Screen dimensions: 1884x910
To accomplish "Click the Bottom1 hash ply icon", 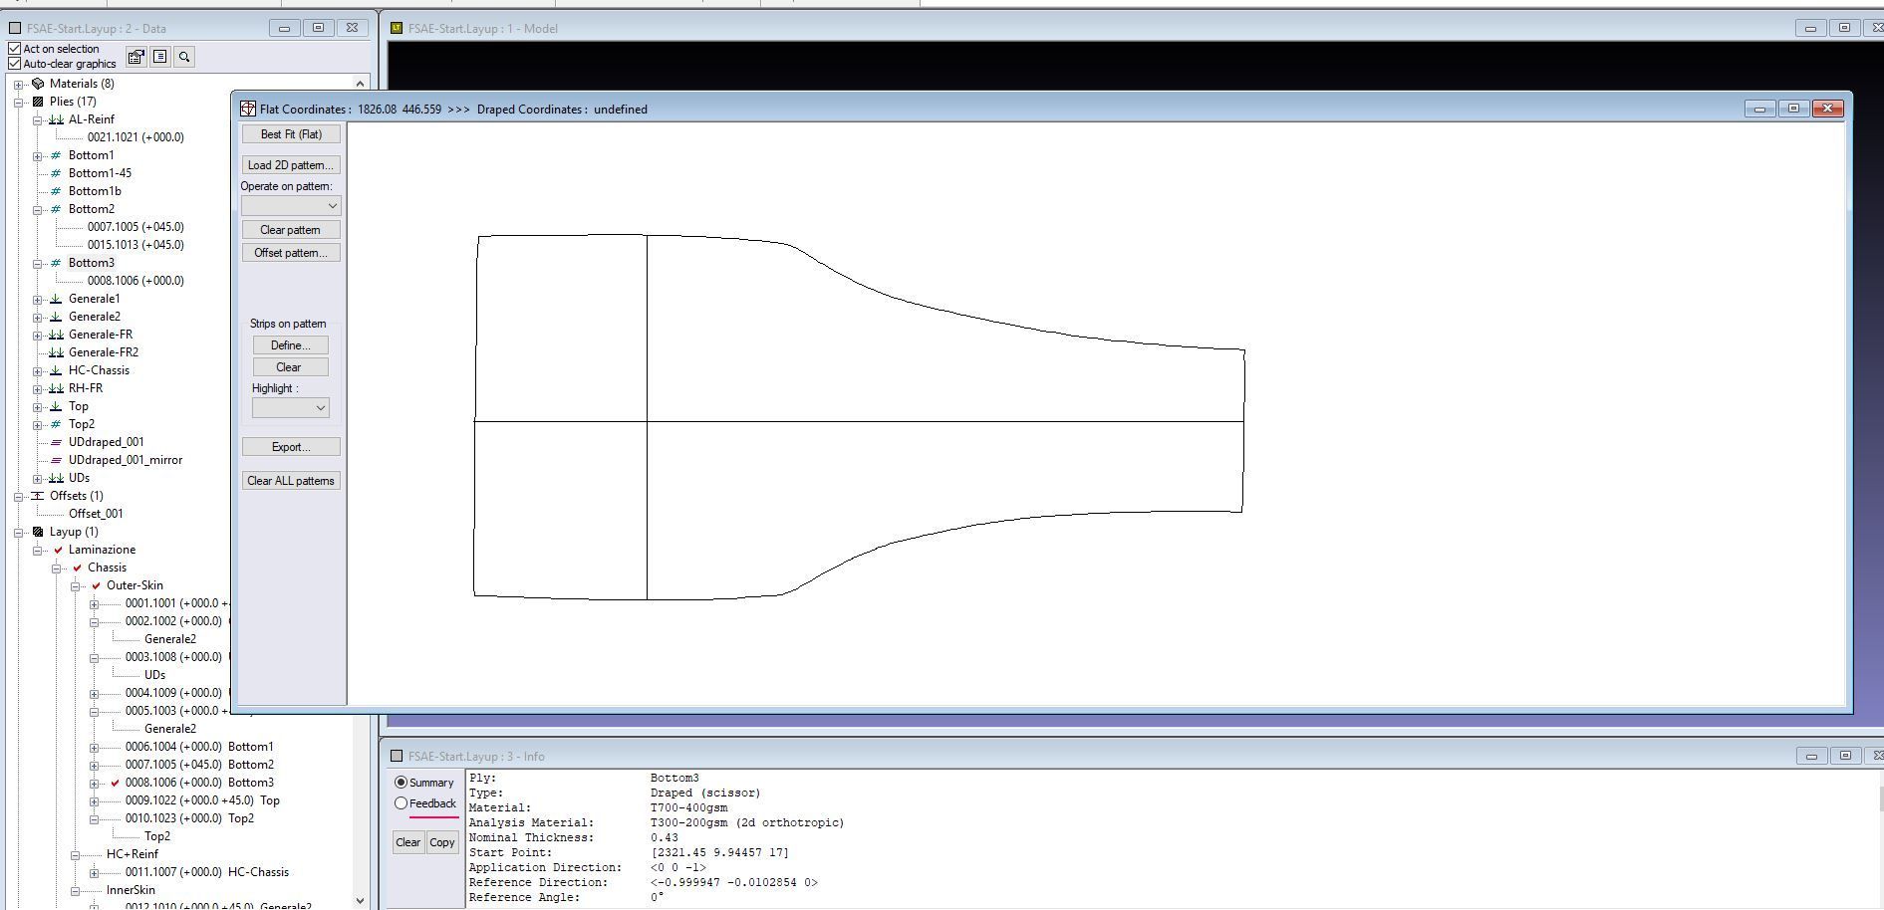I will click(56, 155).
